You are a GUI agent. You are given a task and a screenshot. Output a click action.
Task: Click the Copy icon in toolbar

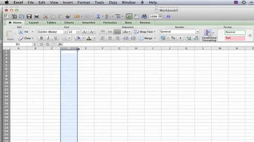tap(53, 16)
